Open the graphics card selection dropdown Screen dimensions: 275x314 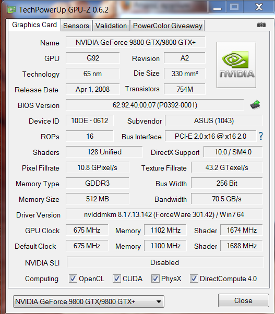pyautogui.click(x=89, y=301)
